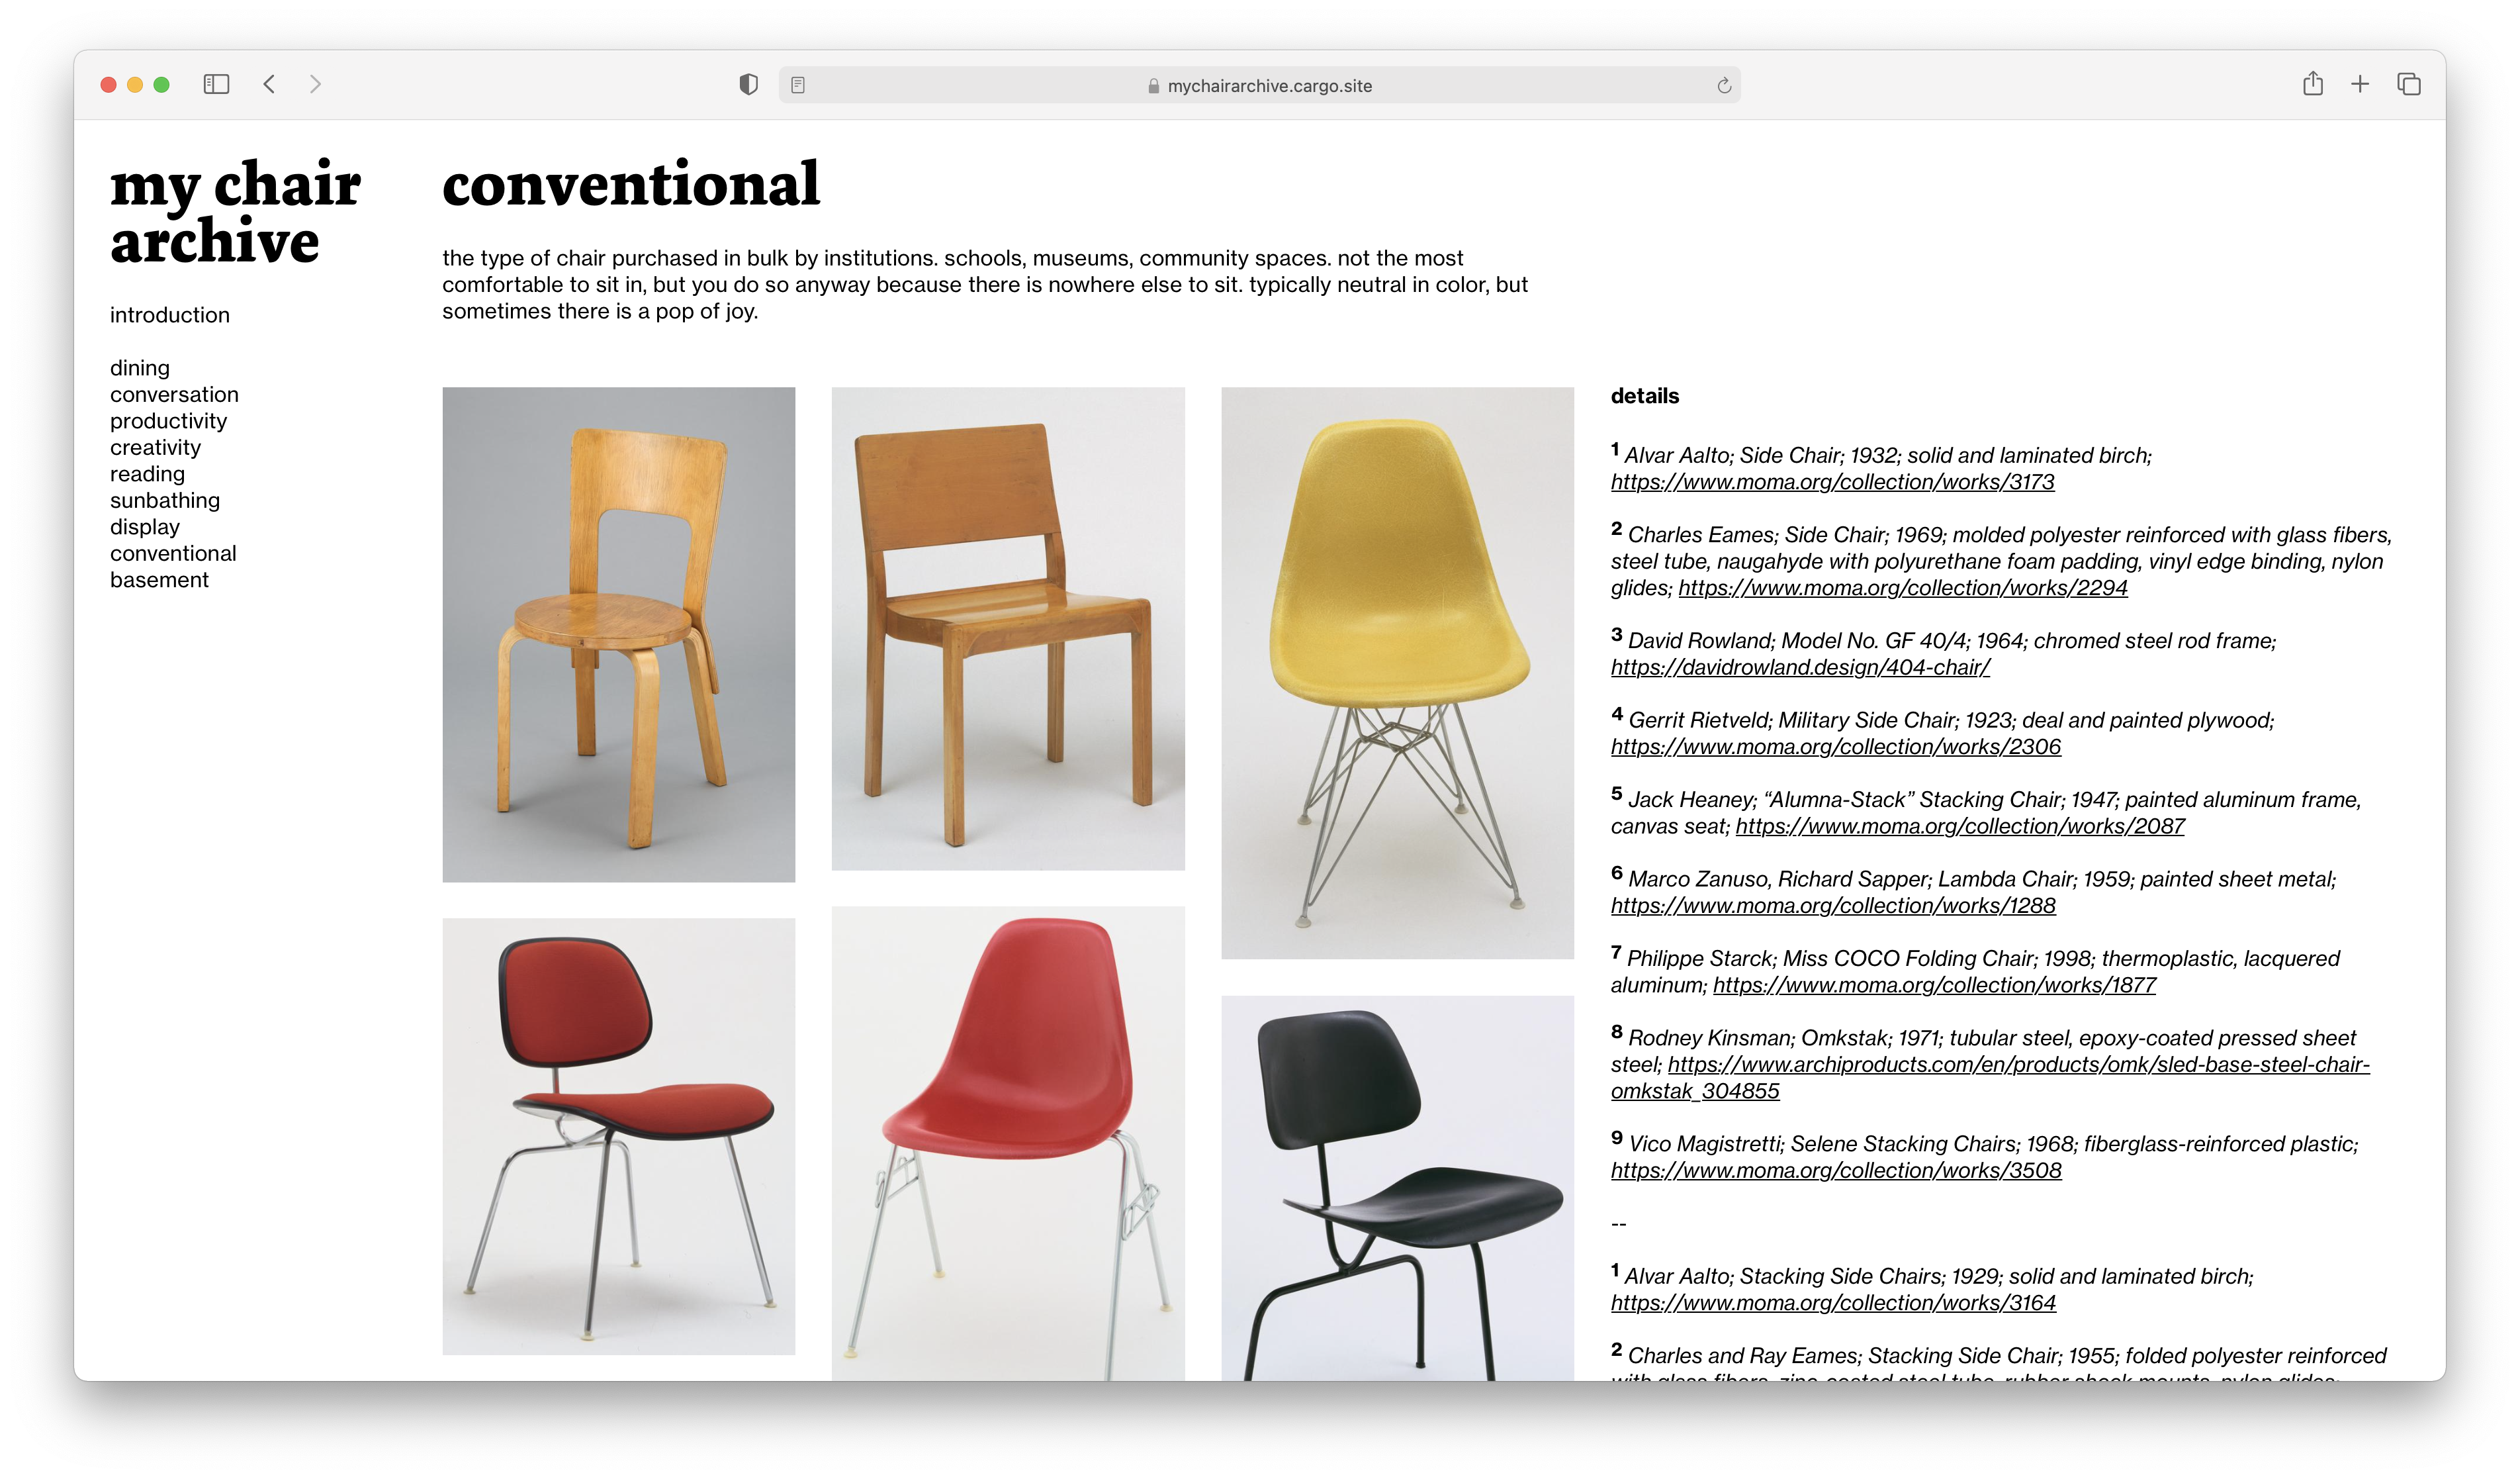Open the privacy report shield icon

tap(748, 85)
